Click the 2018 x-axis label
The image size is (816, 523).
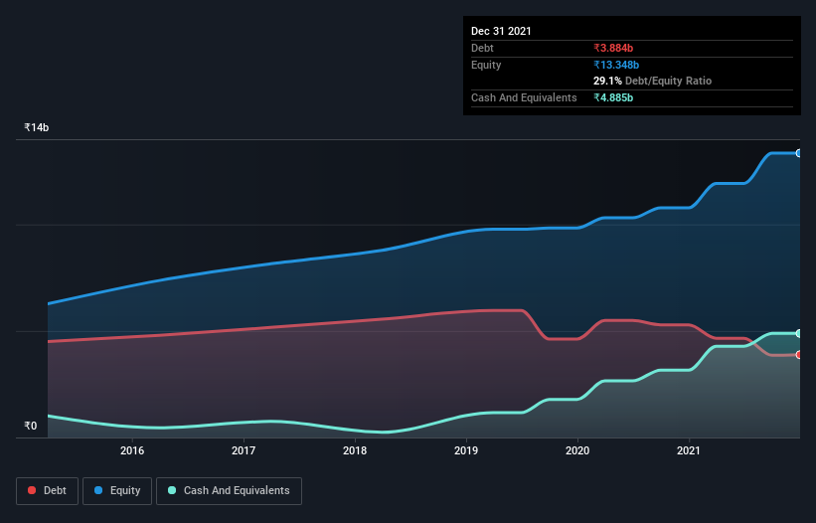pos(355,450)
